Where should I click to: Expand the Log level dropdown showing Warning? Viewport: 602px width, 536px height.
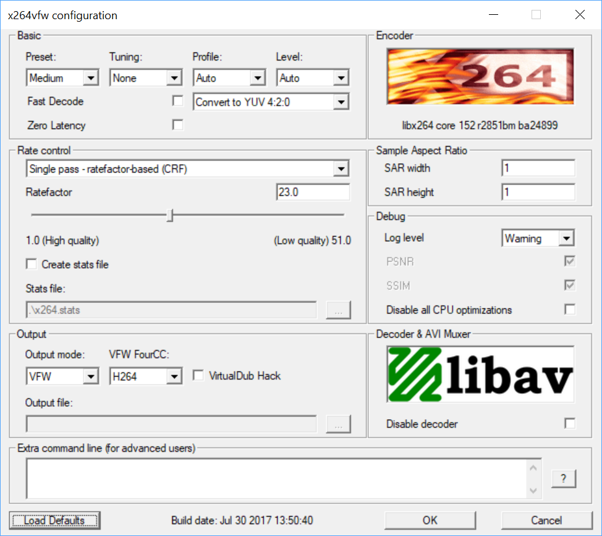click(x=538, y=238)
